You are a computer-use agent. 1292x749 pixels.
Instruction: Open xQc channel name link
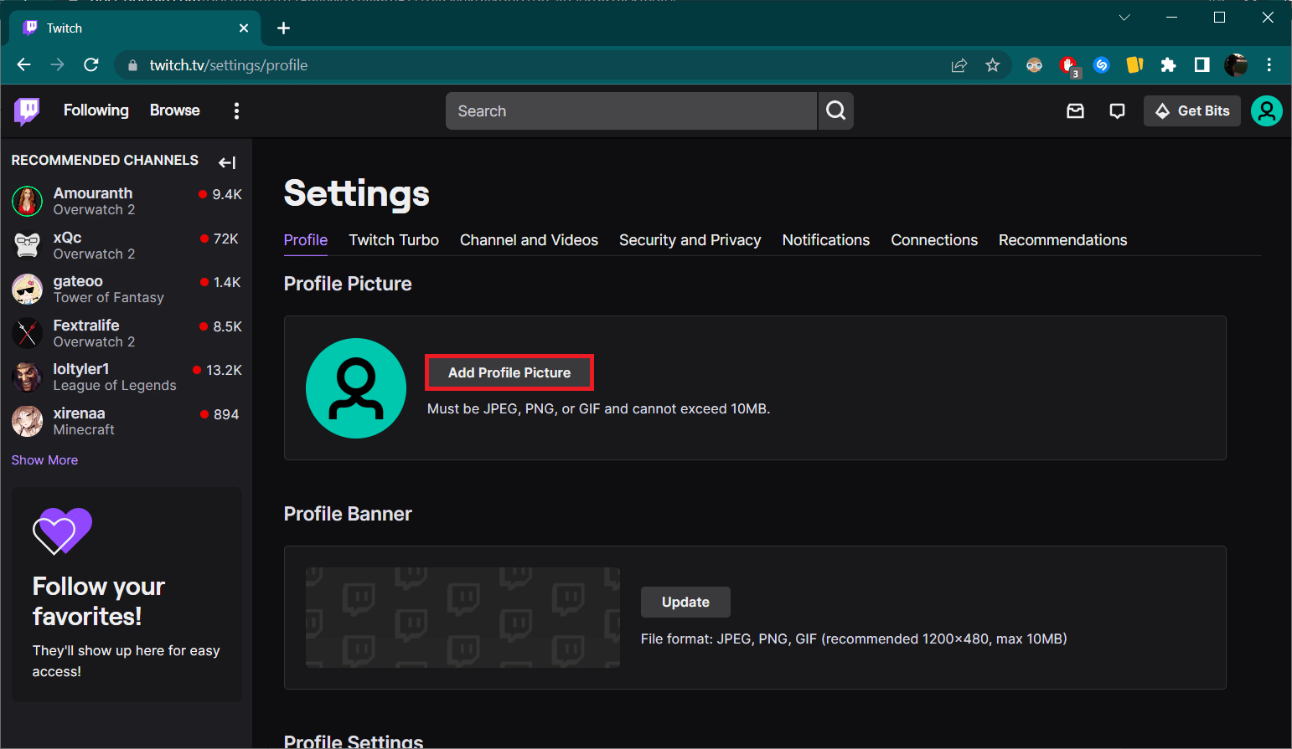point(67,238)
